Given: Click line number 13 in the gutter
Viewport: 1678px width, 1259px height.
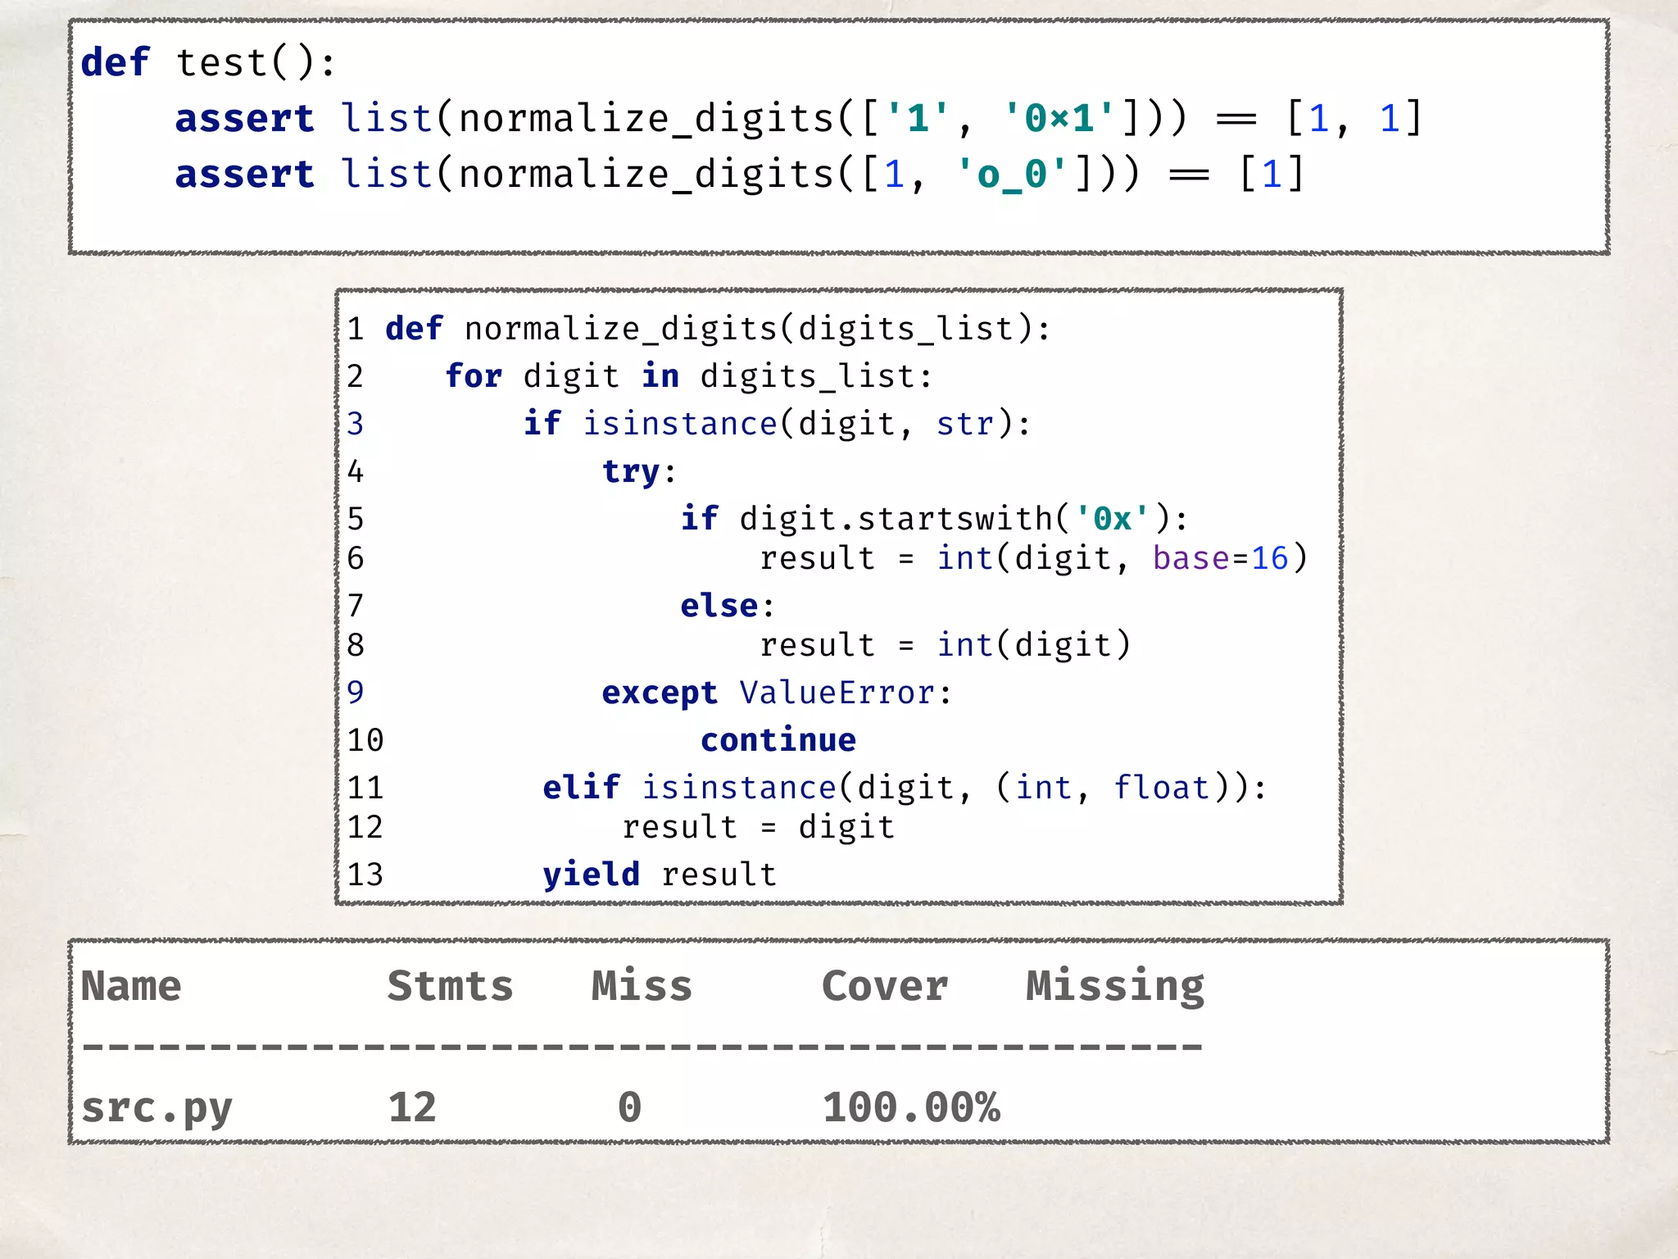Looking at the screenshot, I should click(365, 875).
